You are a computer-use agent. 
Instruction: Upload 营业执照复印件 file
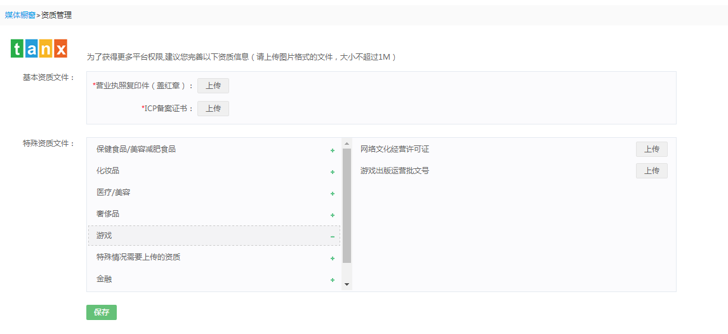213,86
